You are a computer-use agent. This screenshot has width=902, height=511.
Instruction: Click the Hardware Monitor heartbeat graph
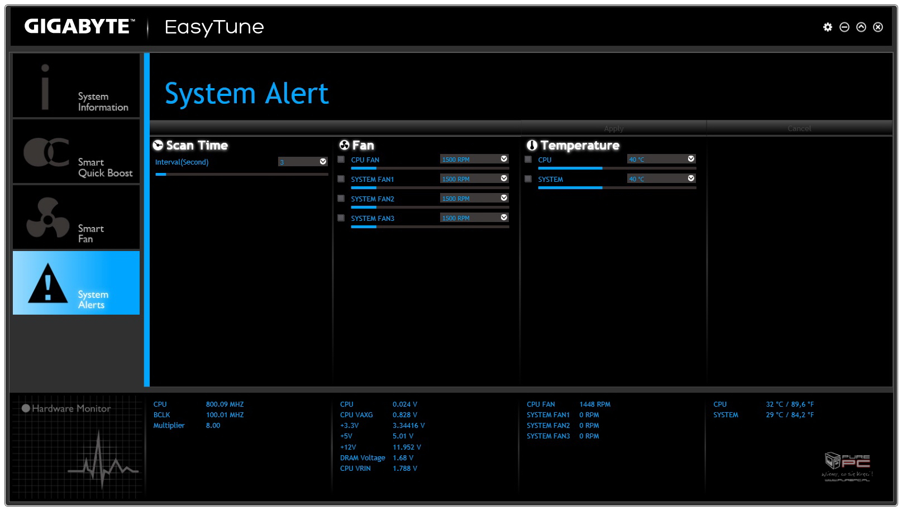103,460
